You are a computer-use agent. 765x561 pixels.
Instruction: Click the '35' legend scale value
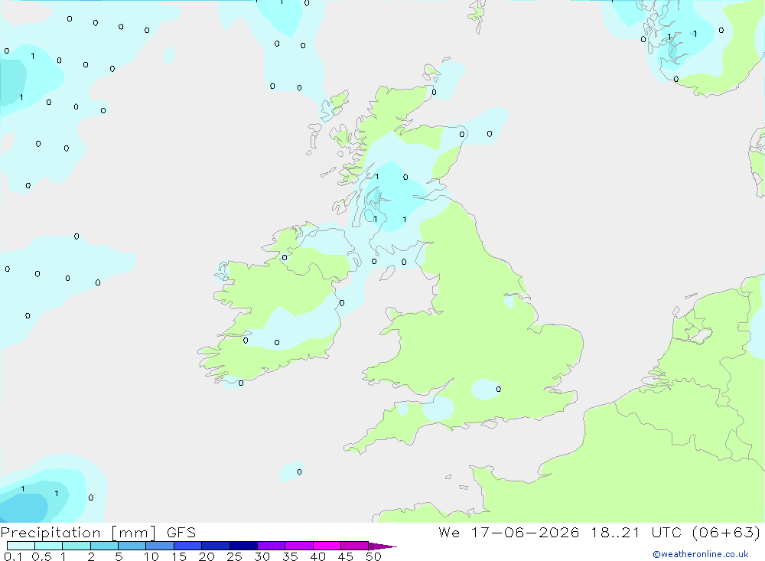290,556
